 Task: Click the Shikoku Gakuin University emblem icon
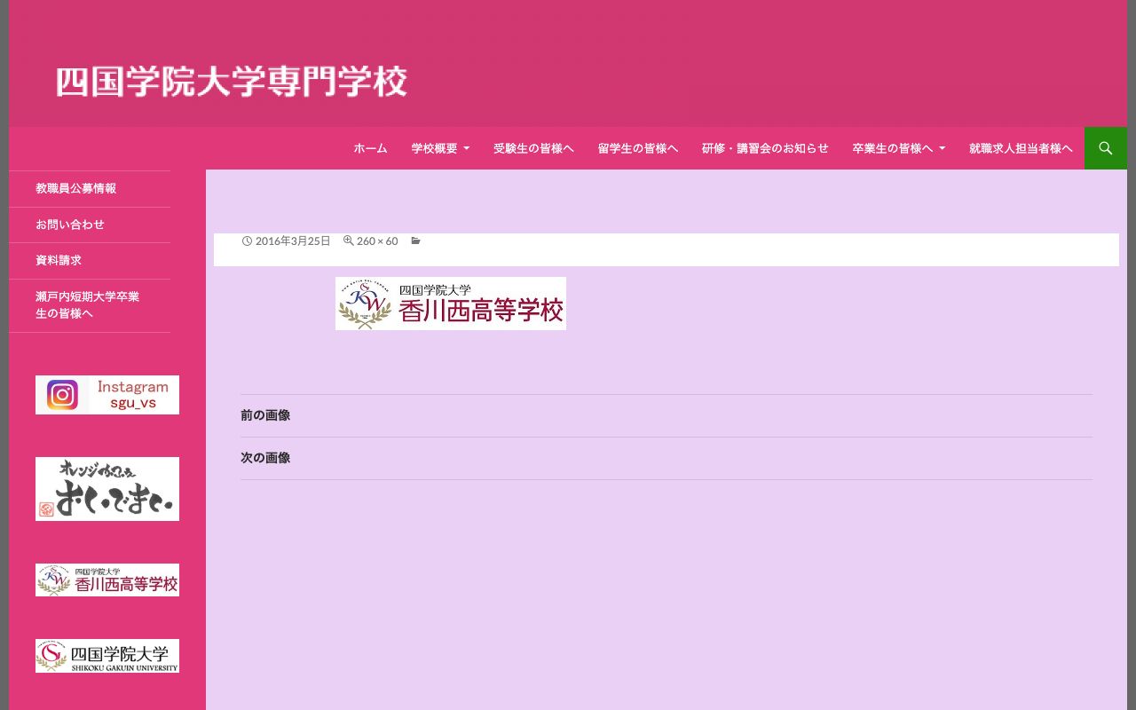coord(51,655)
